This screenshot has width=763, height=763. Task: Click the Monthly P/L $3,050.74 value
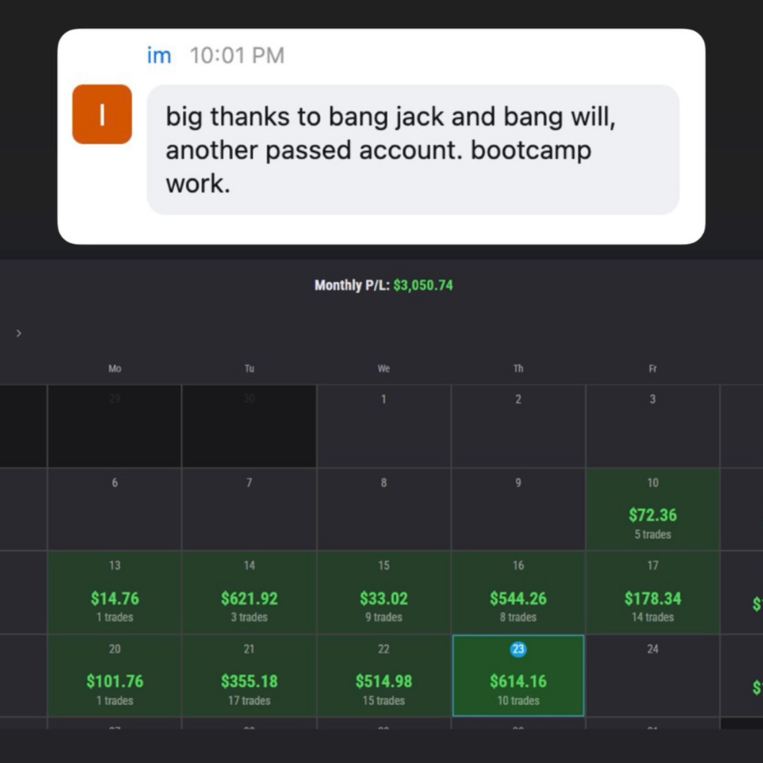point(423,285)
